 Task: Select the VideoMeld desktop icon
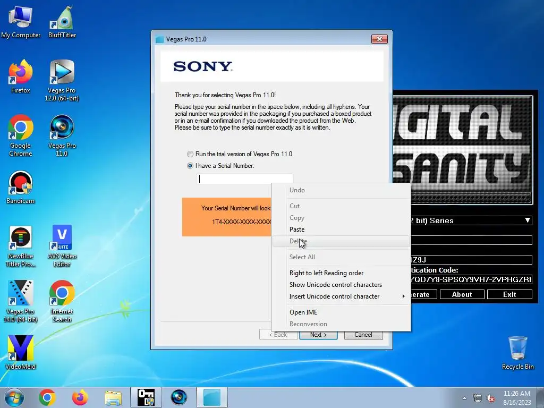[x=21, y=353]
